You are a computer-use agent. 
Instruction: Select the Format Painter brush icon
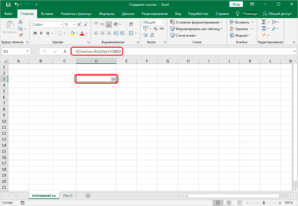tap(21, 35)
